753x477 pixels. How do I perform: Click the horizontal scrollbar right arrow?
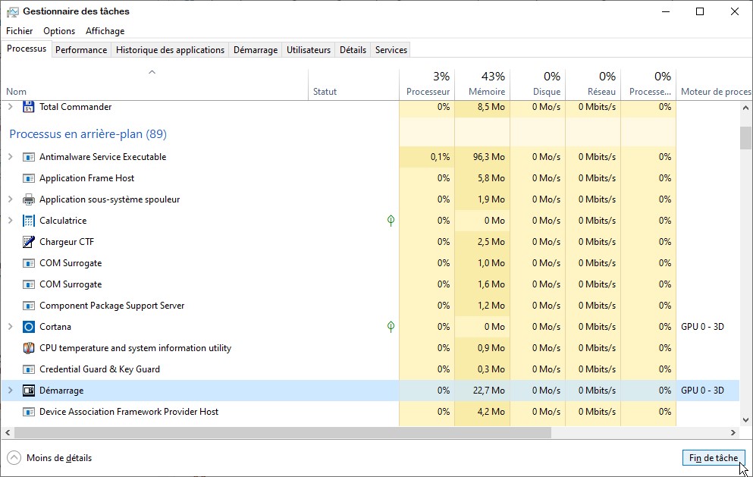(x=733, y=432)
